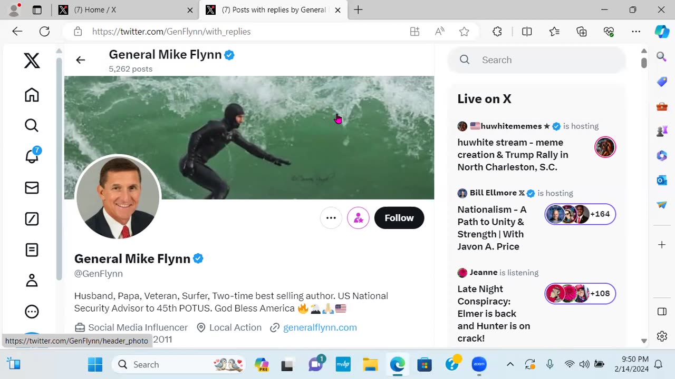Follow General Mike Flynn
The image size is (675, 379).
point(399,218)
